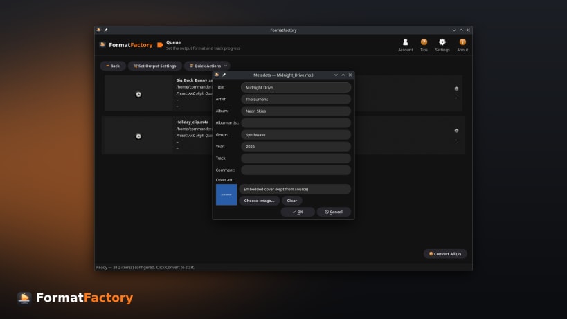Focus the Title field containing Midnight Drive
The width and height of the screenshot is (567, 319).
click(x=296, y=87)
